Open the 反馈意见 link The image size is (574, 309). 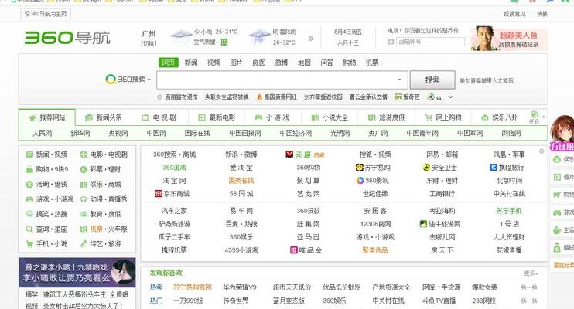click(x=514, y=14)
